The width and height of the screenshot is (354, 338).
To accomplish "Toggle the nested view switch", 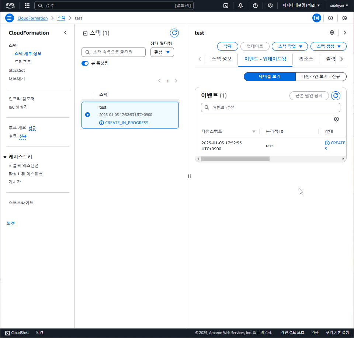I will coord(85,63).
